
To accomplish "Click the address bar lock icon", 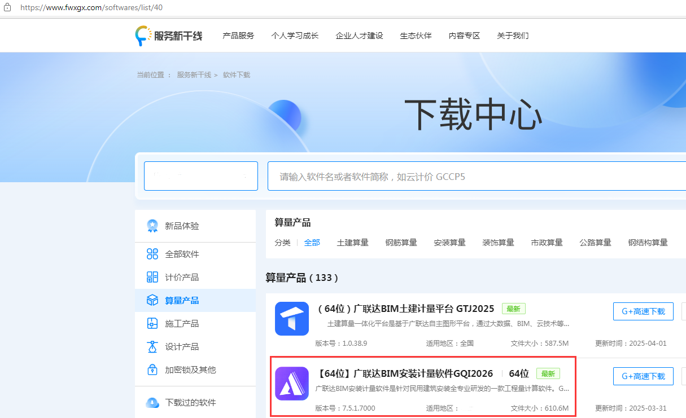I will (x=8, y=8).
